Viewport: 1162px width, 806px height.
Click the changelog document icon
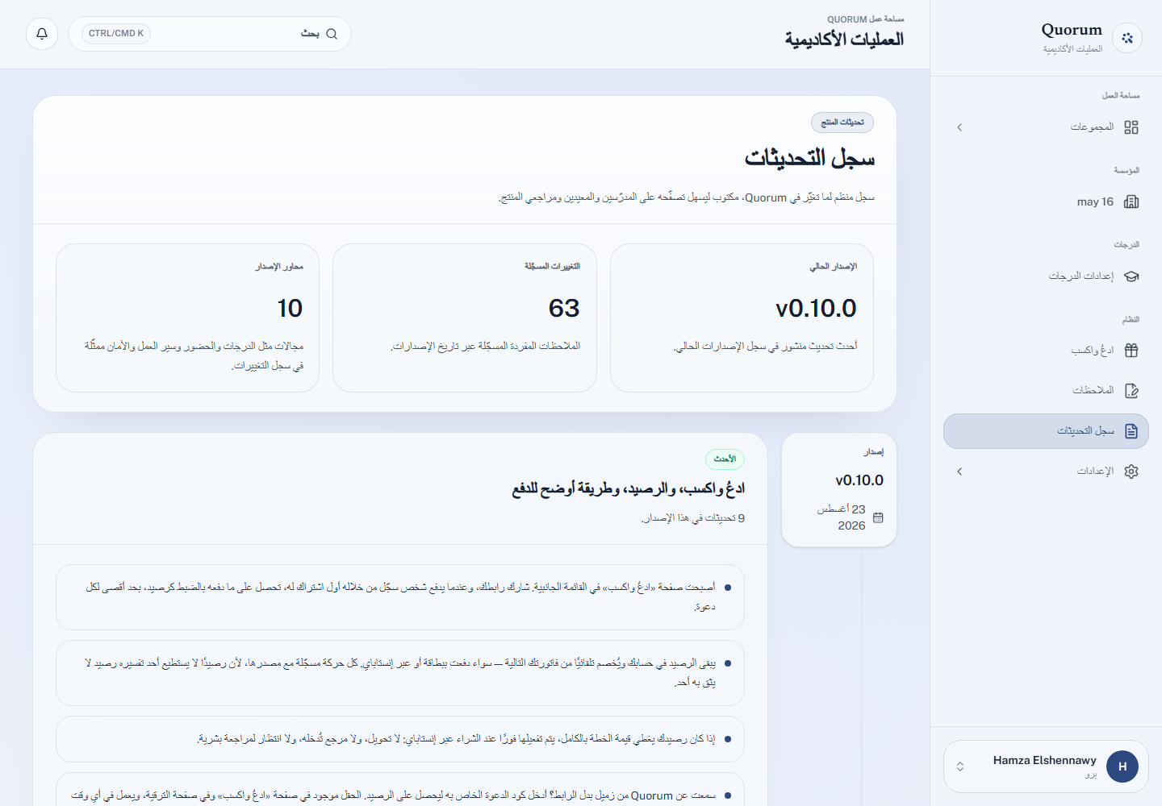(1131, 431)
